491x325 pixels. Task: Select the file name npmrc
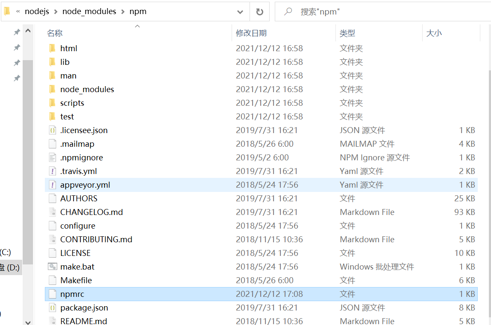tap(72, 294)
